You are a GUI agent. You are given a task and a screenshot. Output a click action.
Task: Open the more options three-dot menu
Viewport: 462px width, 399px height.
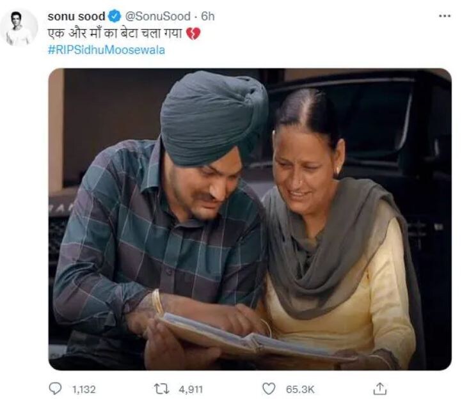(444, 16)
